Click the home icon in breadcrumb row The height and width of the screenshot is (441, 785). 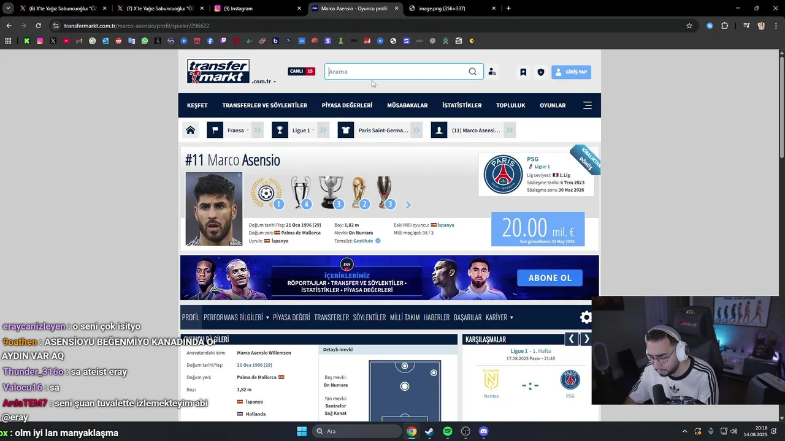coord(191,130)
